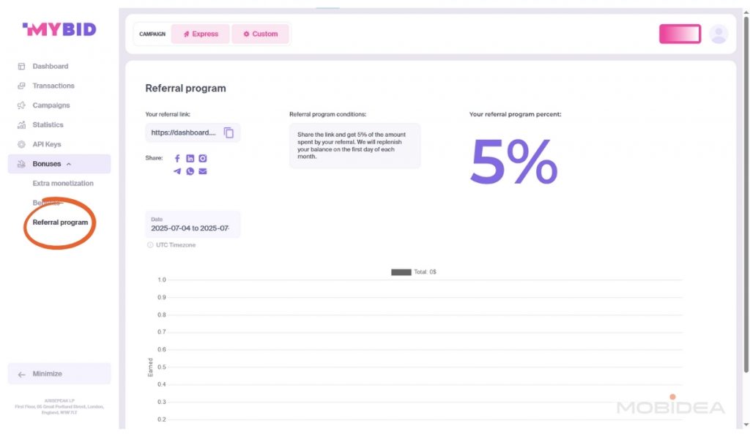Open the user profile avatar icon
750x437 pixels.
click(x=719, y=34)
